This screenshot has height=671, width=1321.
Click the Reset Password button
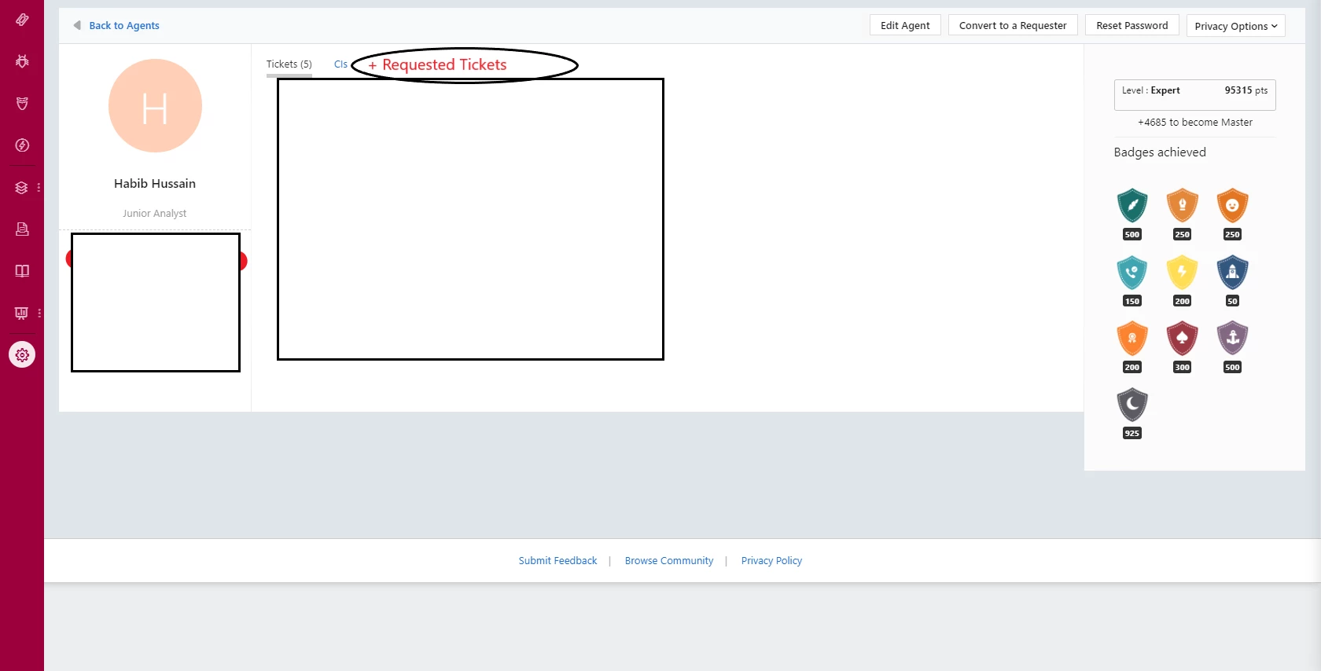pos(1132,25)
